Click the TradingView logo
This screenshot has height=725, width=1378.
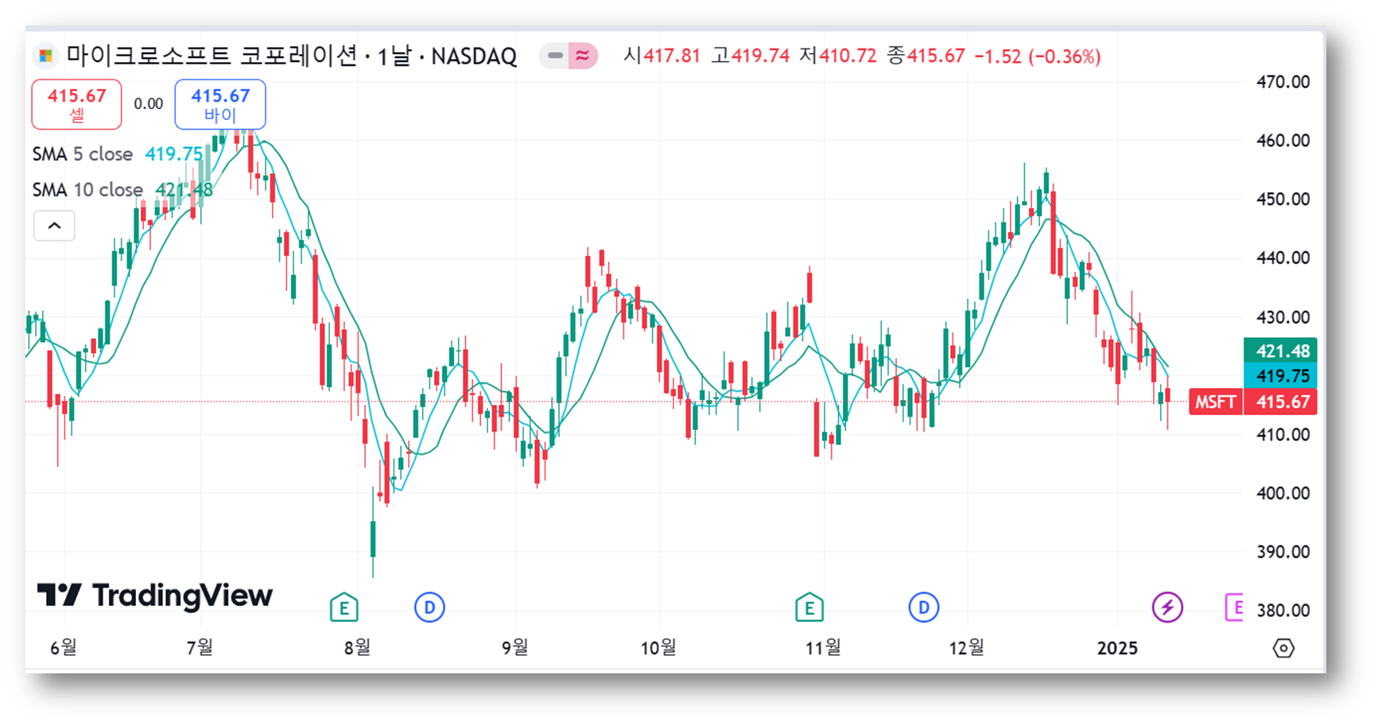click(155, 595)
